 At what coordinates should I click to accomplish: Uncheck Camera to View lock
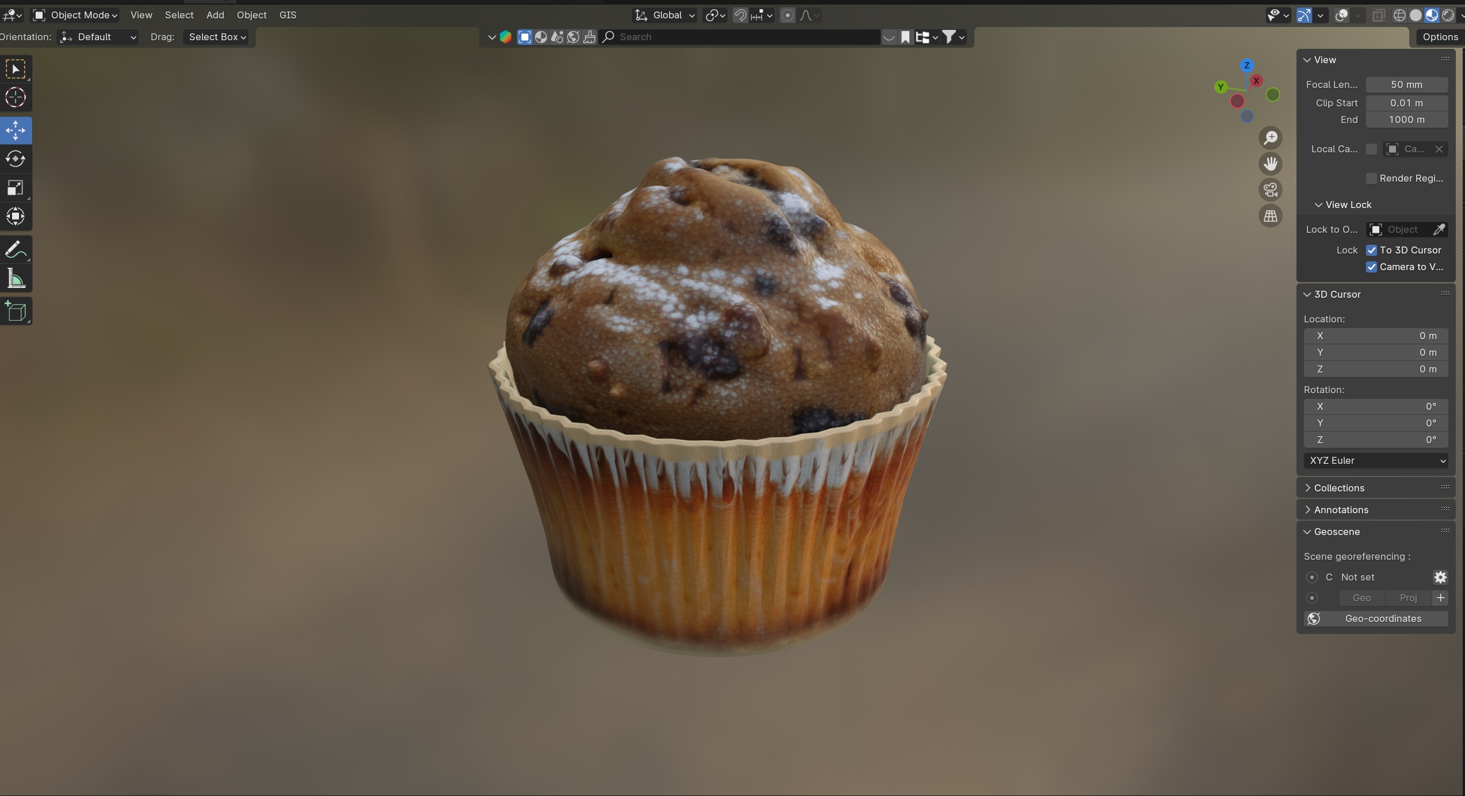point(1371,267)
